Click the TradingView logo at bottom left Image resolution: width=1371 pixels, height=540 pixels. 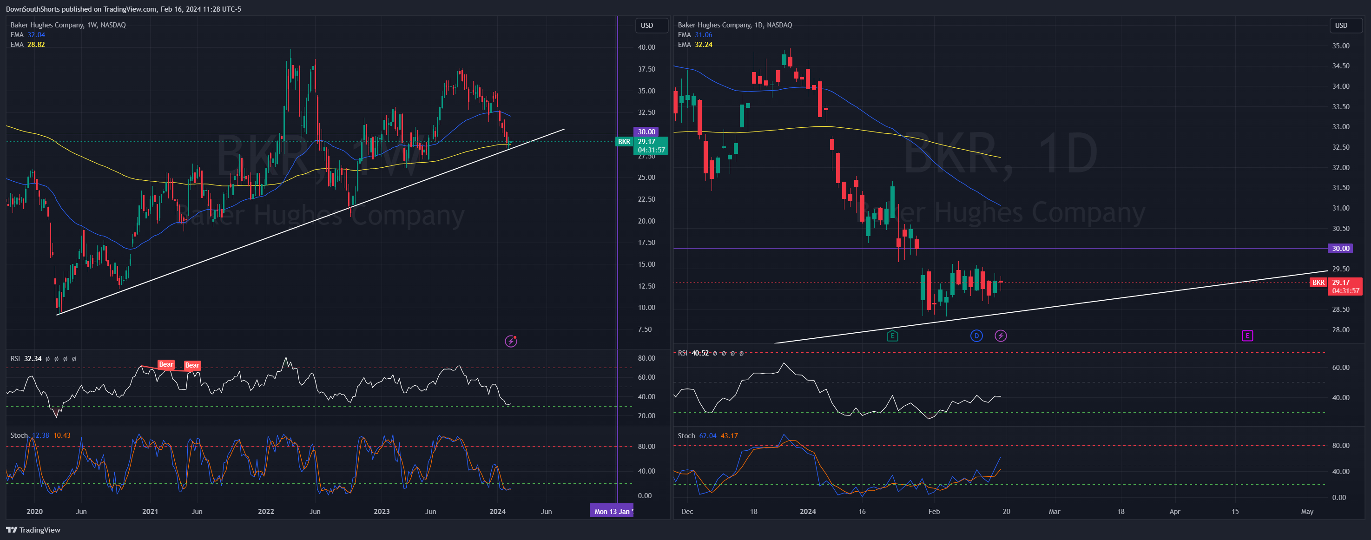click(33, 530)
